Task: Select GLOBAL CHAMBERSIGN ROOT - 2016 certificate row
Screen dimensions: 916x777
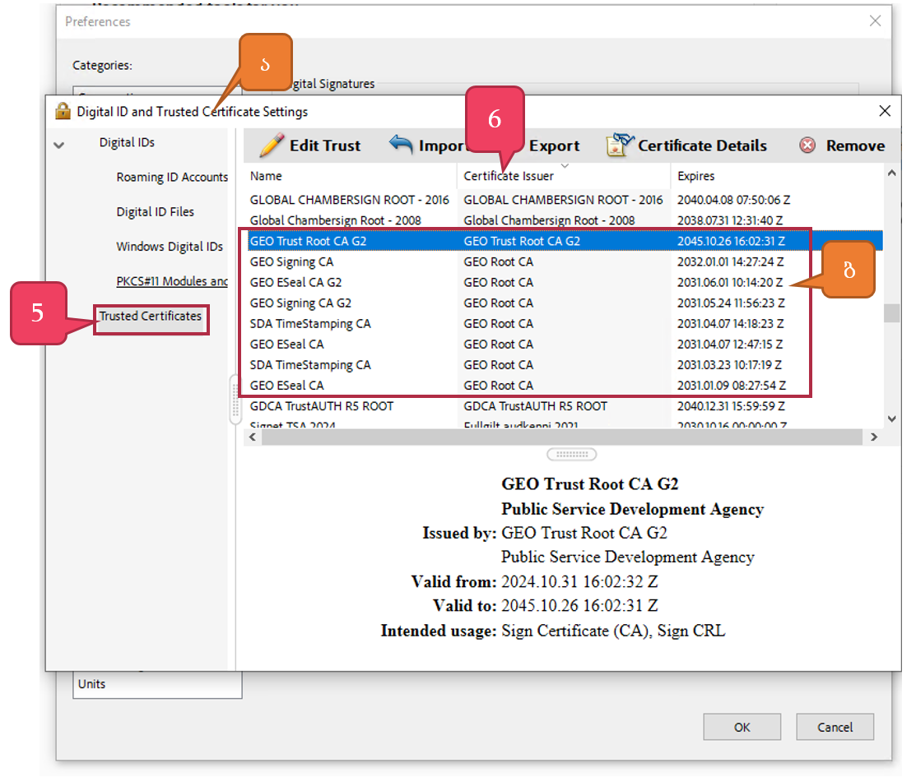Action: (x=564, y=200)
